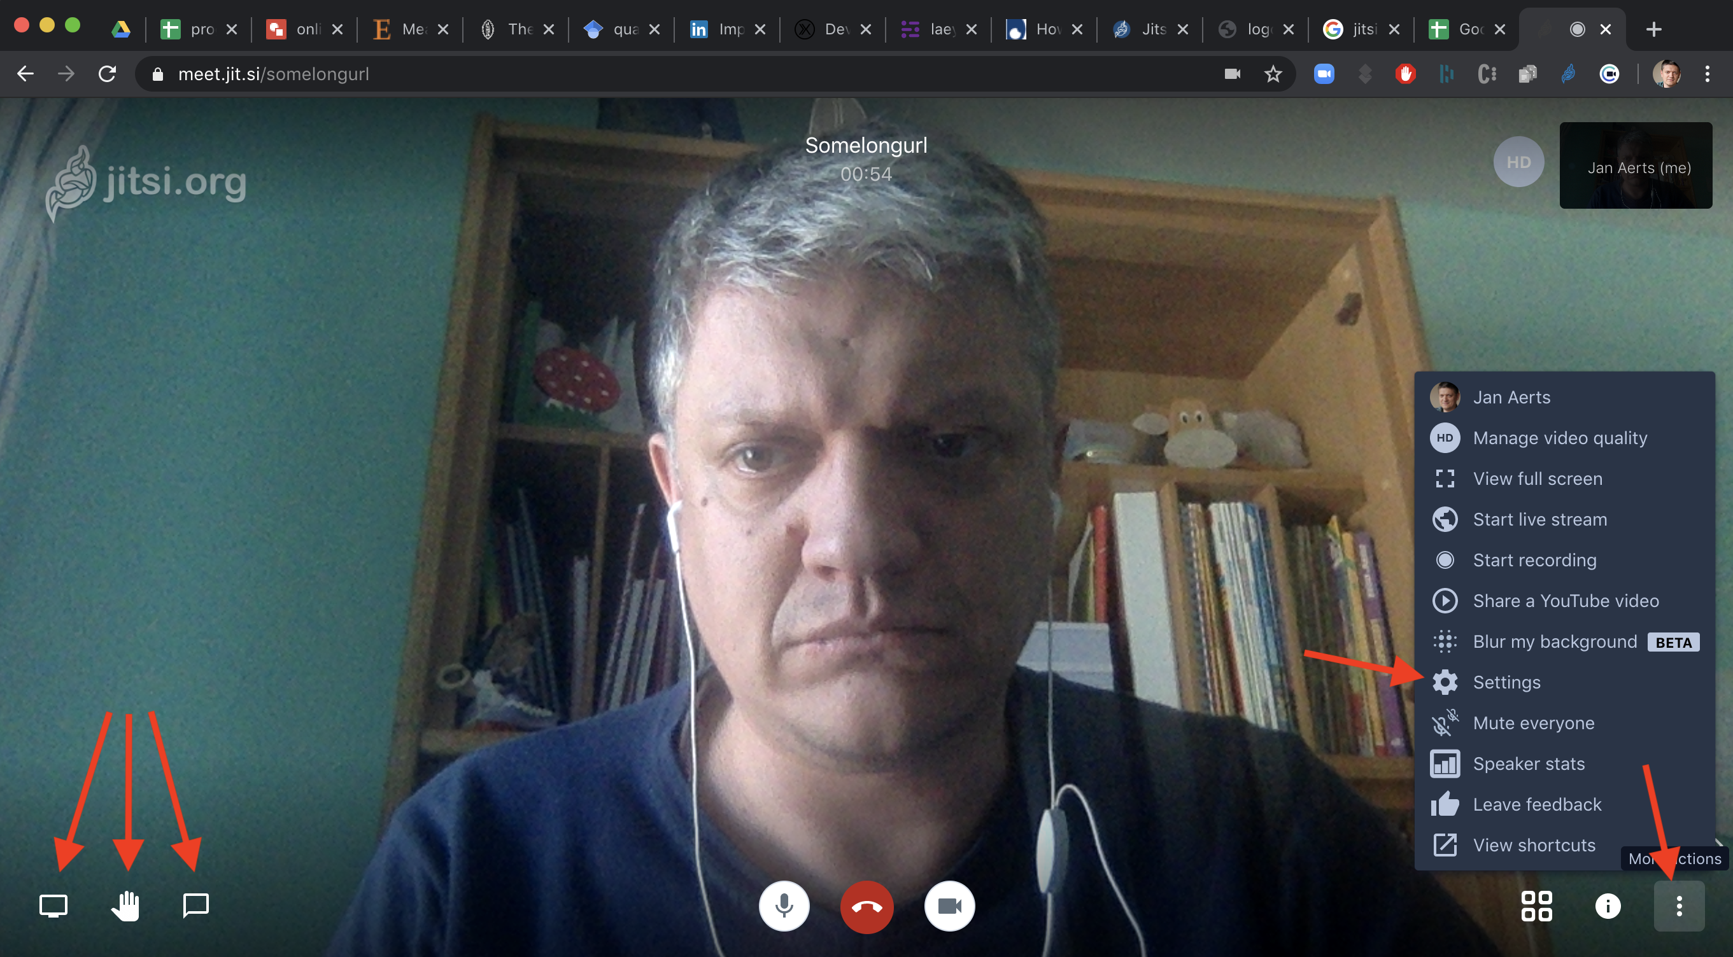Select View shortcuts
This screenshot has height=957, width=1733.
(1564, 844)
